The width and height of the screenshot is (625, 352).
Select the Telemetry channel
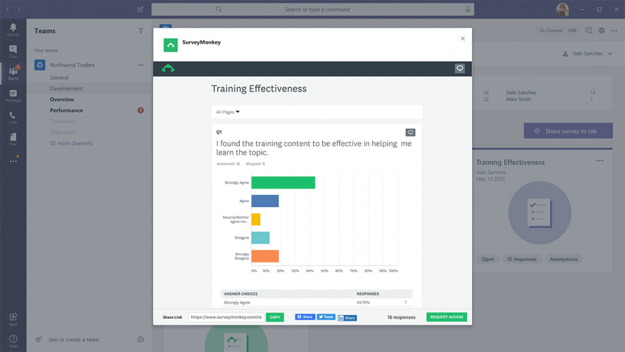(x=63, y=121)
